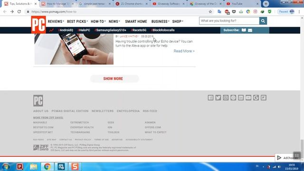Switch to the Giveaway of the Day tab
The image size is (304, 171).
tap(205, 4)
